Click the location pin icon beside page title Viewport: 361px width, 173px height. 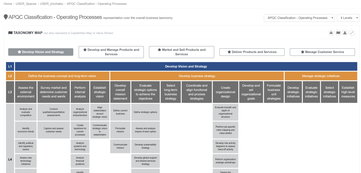[x=6, y=17]
